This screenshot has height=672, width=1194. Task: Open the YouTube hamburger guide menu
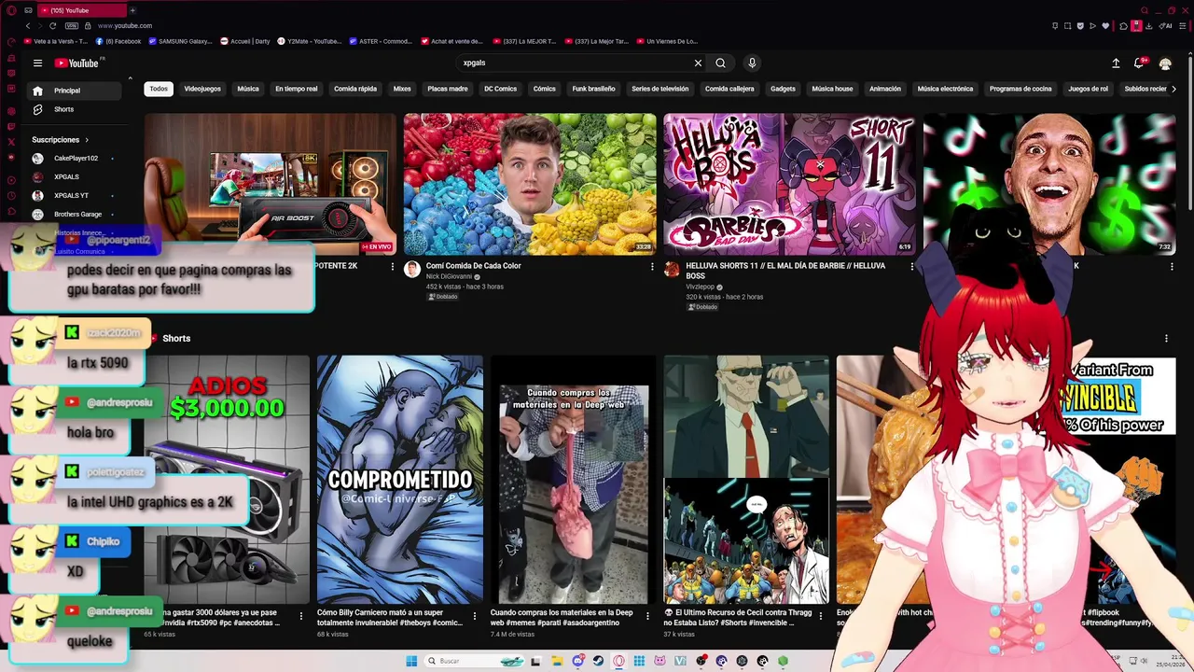[x=37, y=63]
